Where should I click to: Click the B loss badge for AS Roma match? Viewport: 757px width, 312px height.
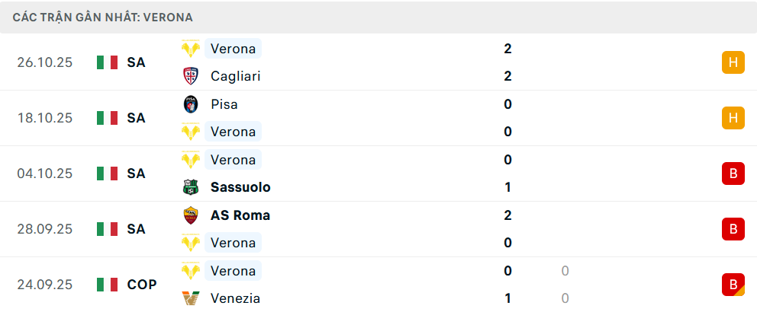pos(733,229)
